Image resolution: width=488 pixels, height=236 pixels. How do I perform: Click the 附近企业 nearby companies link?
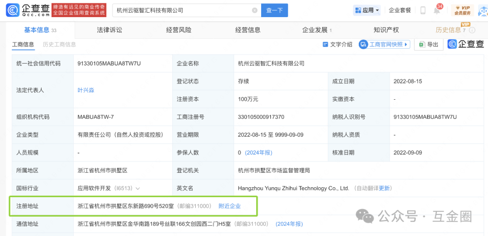230,206
